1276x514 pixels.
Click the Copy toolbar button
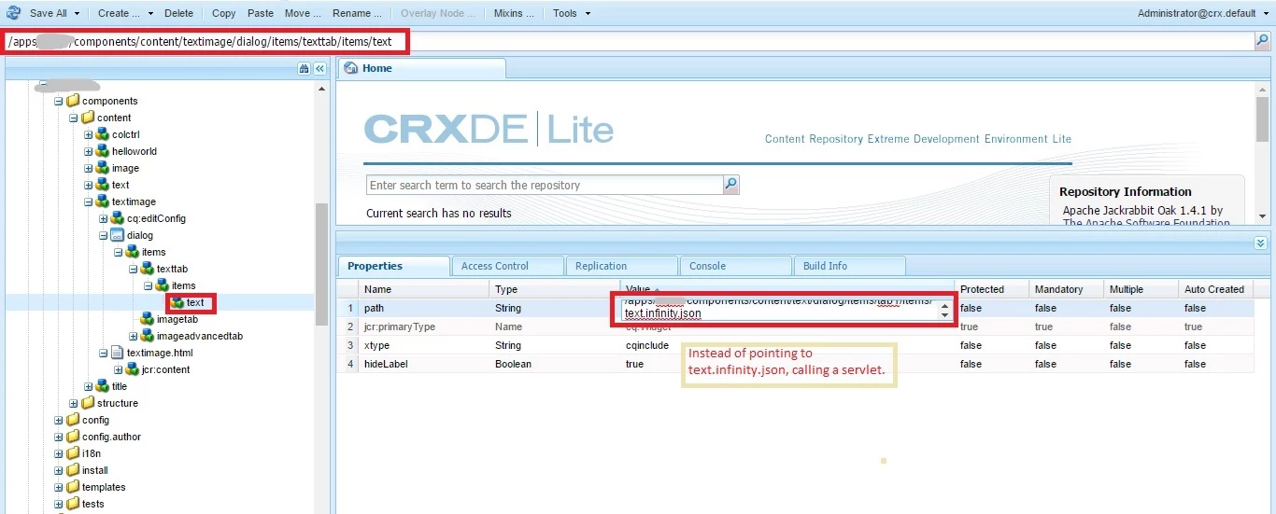pos(223,13)
